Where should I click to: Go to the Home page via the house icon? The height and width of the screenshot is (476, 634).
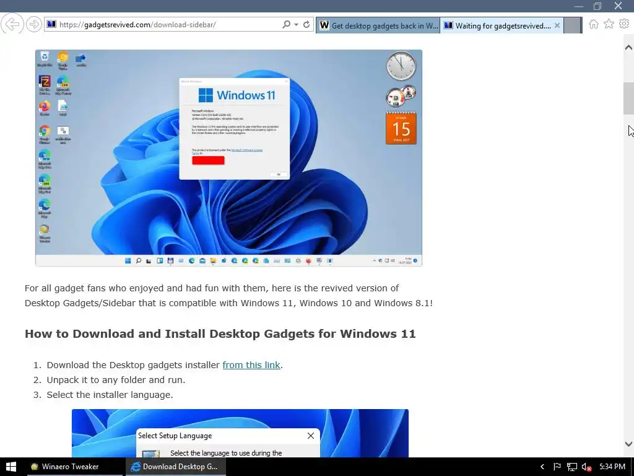594,24
